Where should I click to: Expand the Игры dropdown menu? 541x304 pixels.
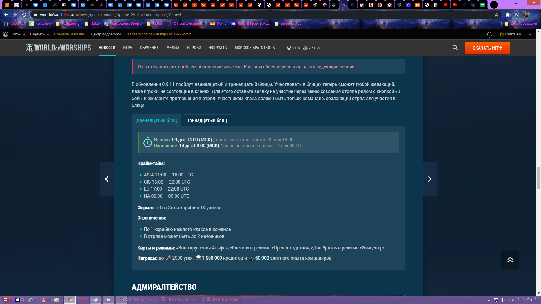[x=19, y=34]
